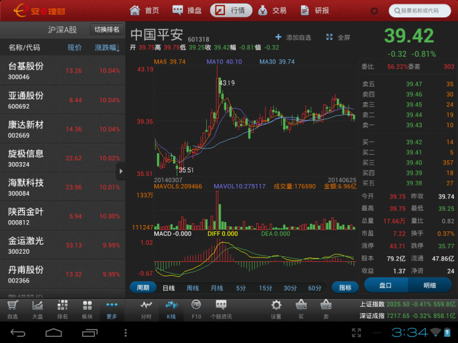Enter fullscreen chart with 全屏

click(x=338, y=37)
